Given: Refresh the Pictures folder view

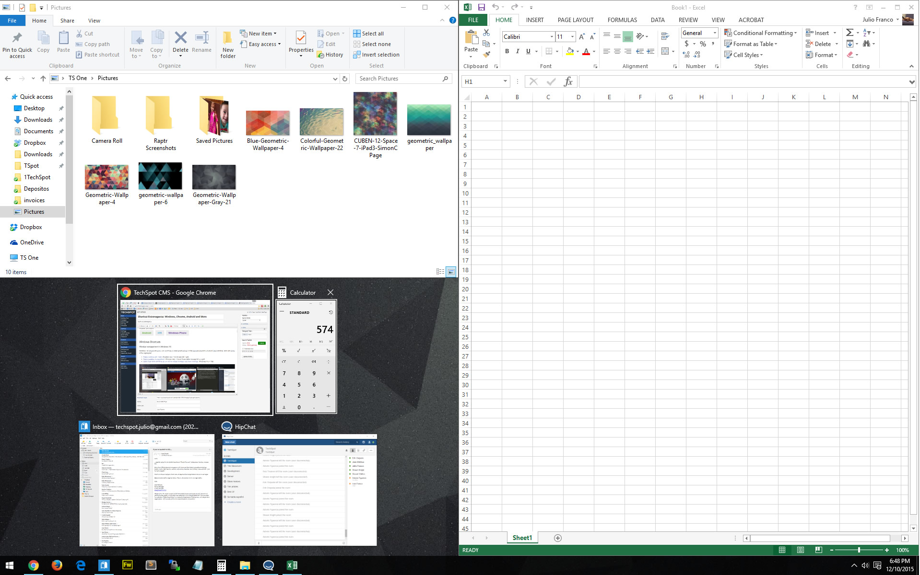Looking at the screenshot, I should pos(344,79).
